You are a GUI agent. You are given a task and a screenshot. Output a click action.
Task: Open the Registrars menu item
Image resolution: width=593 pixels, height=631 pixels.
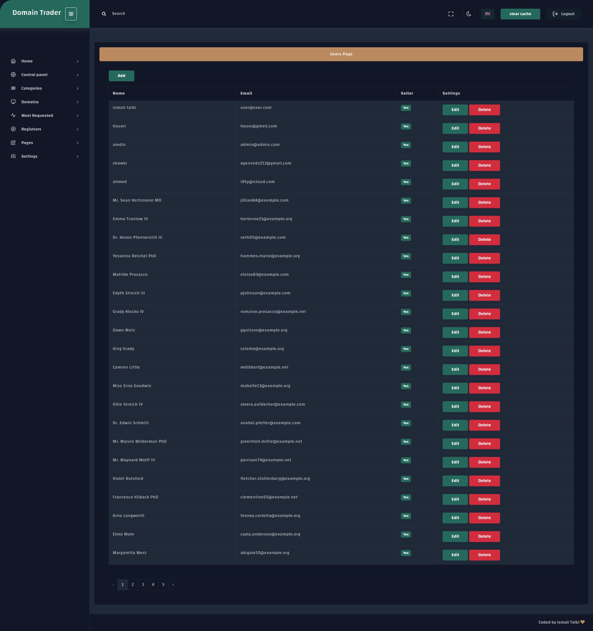[x=45, y=130]
